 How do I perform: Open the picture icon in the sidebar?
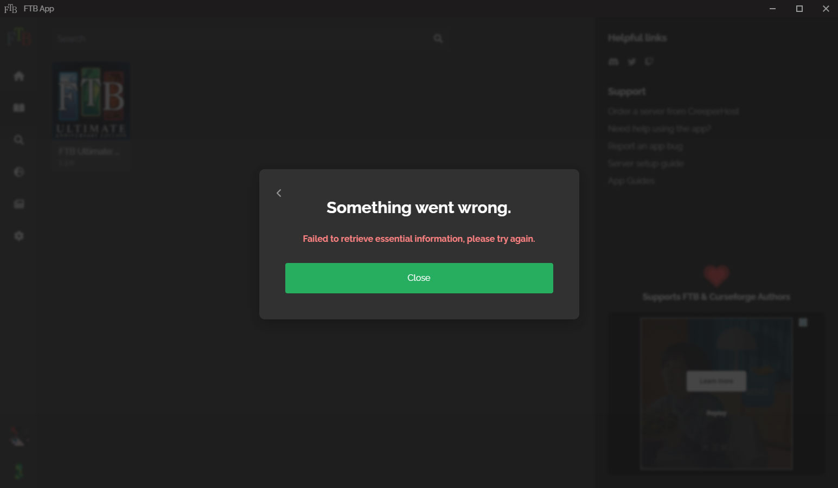click(19, 204)
